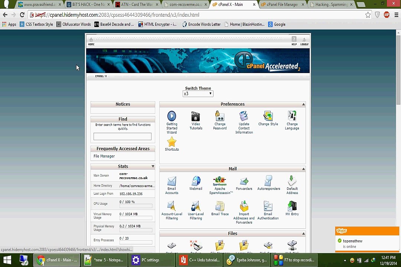Viewport: 401px width, 267px height.
Task: Collapse the Mail section
Action: 303,169
